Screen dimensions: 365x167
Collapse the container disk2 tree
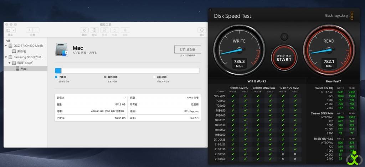coord(10,63)
